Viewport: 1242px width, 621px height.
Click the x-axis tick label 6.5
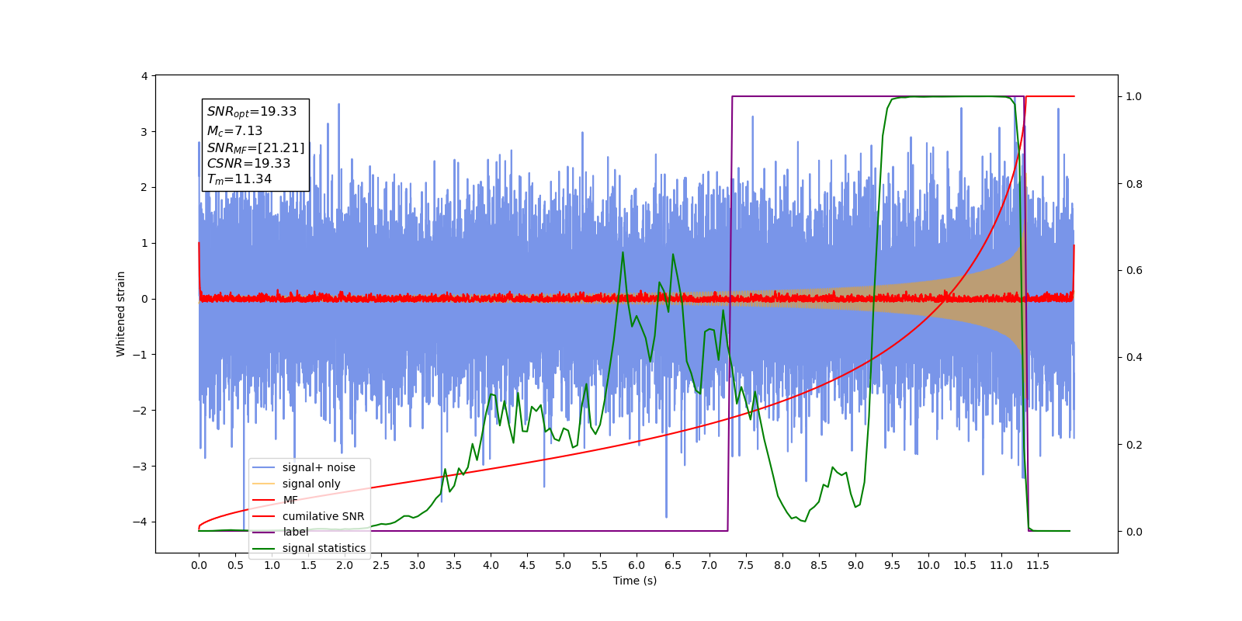click(x=673, y=565)
